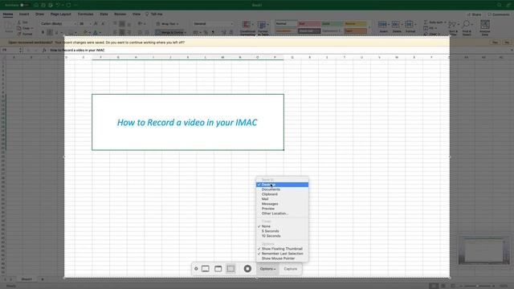Choose Messages as save destination
This screenshot has height=289, width=514.
pos(282,204)
